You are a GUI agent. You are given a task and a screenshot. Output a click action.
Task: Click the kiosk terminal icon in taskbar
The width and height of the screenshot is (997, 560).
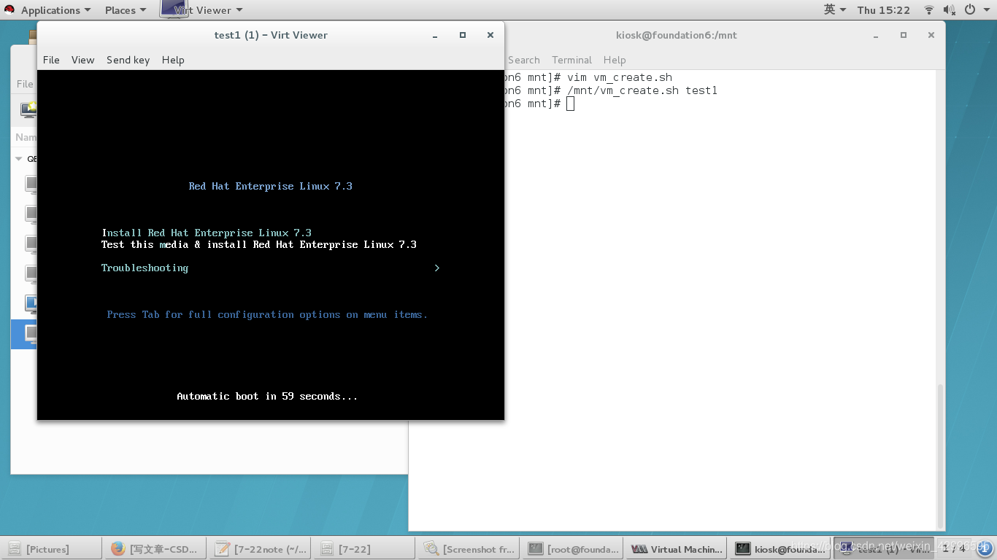tap(743, 549)
